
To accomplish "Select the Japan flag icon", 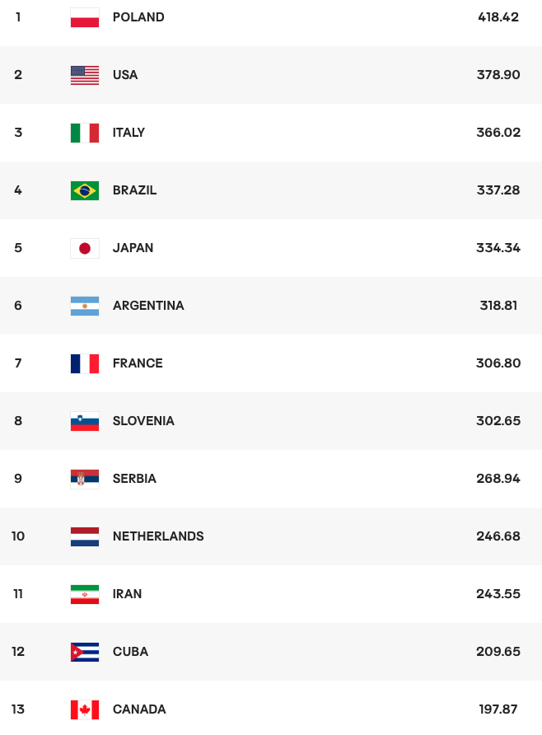I will (85, 248).
